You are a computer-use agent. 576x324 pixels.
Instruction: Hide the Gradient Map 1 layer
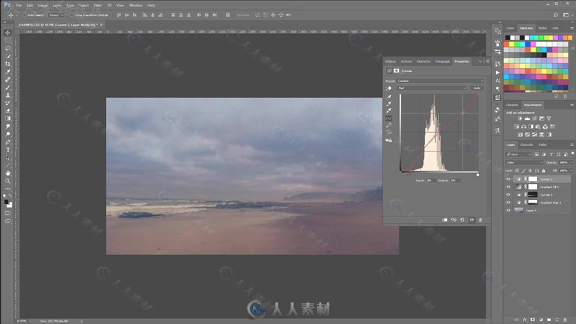508,202
